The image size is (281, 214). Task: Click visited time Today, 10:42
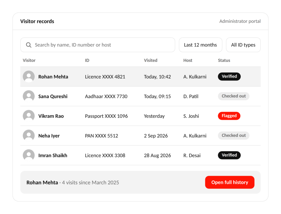[157, 77]
